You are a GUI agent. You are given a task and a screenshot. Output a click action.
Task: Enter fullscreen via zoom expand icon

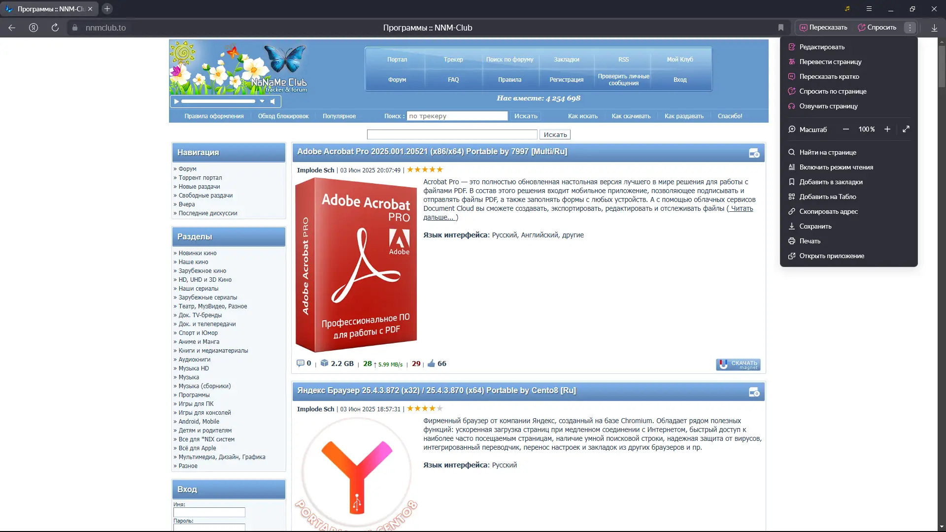(x=906, y=129)
